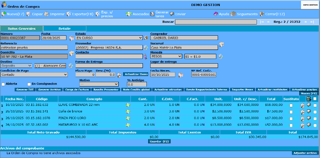Open Condicion de Pago dropdown showing Contado
The image size is (320, 158).
[34, 74]
